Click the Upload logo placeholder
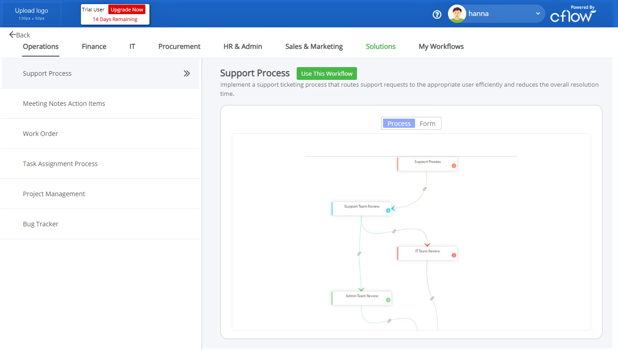This screenshot has height=350, width=618. point(32,14)
